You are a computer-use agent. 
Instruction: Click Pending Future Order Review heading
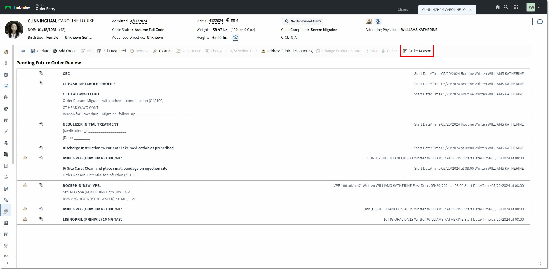click(x=49, y=63)
